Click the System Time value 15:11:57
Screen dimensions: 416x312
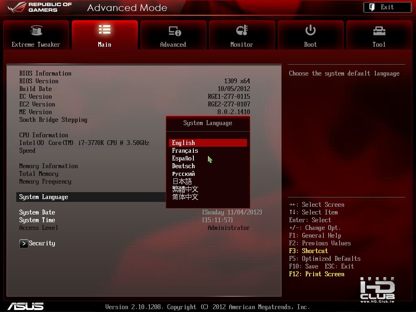[x=217, y=220]
